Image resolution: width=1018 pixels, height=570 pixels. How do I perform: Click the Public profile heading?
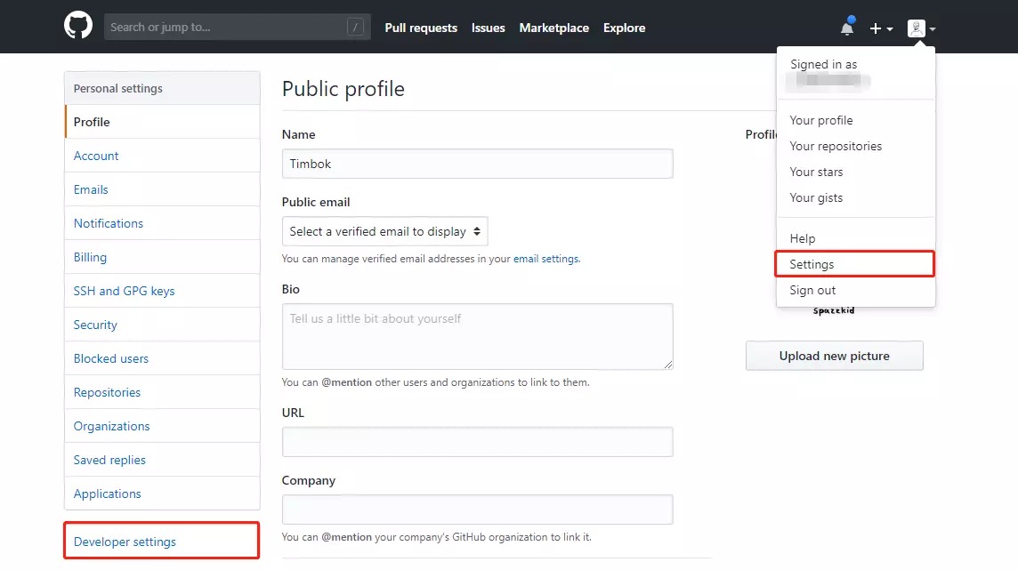[x=343, y=89]
